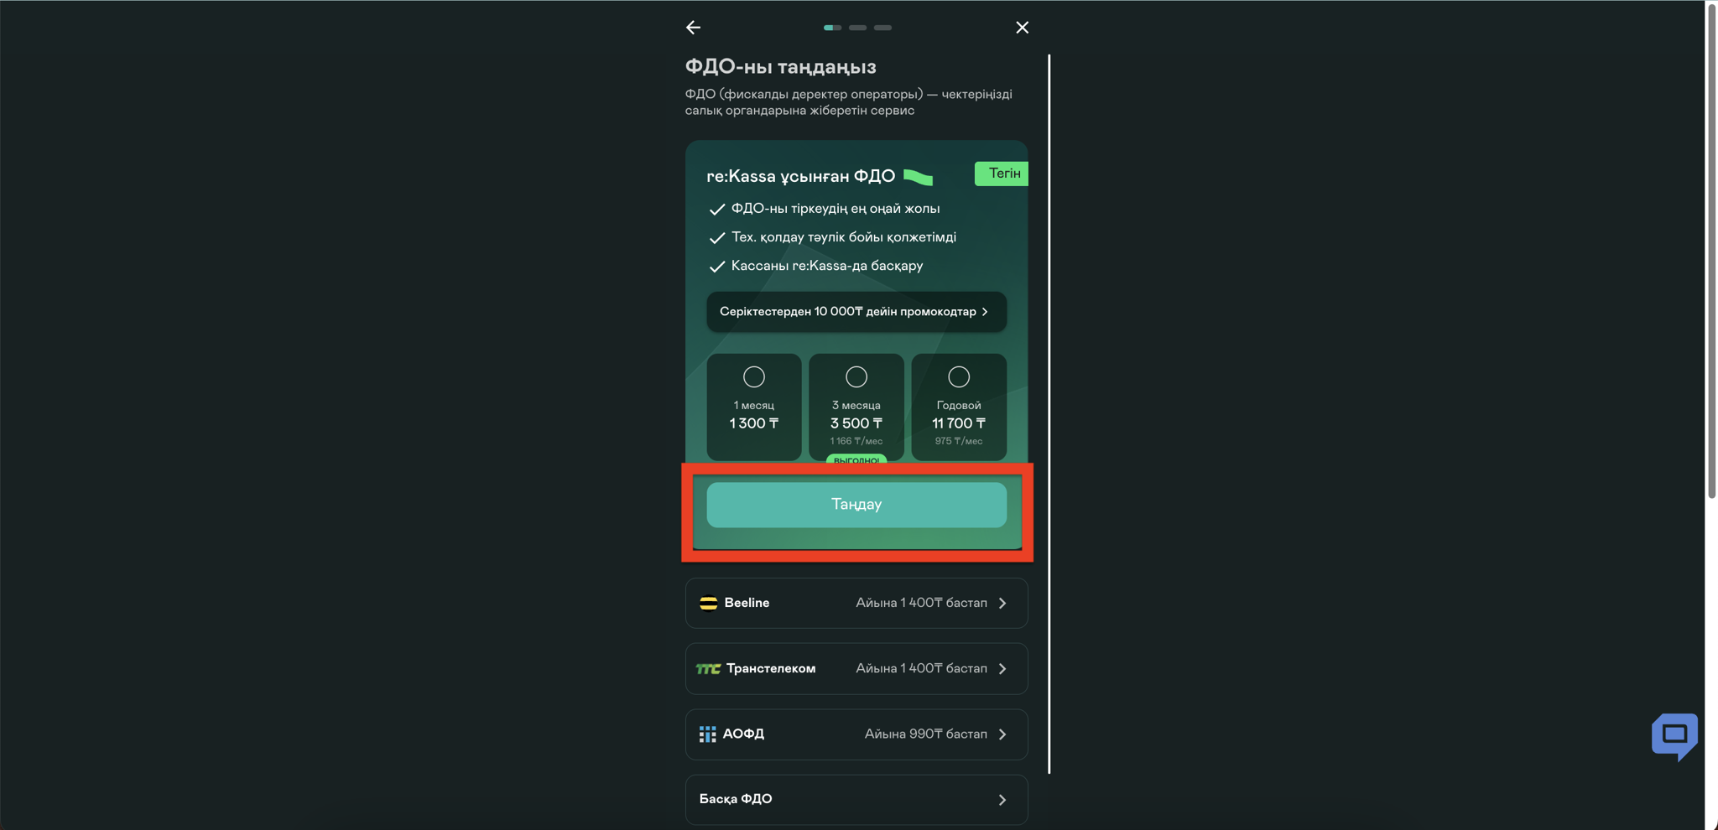The width and height of the screenshot is (1718, 830).
Task: Click the Таңдау button
Action: (856, 505)
